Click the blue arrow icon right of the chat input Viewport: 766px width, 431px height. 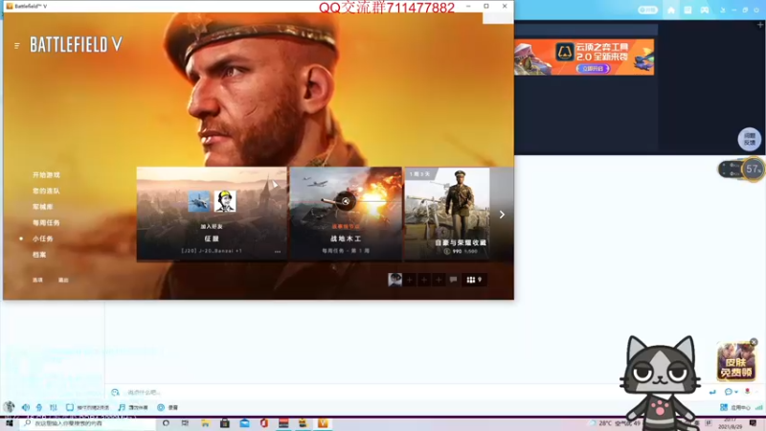tap(712, 392)
